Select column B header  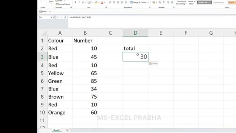click(85, 33)
